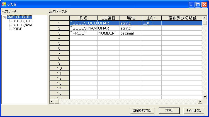
Task: Click the 詳細設定(D) button
Action: tap(142, 110)
